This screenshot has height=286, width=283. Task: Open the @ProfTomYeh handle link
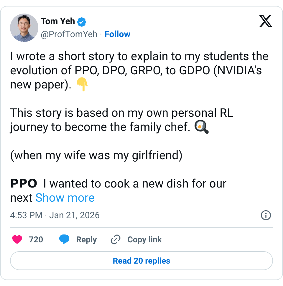pos(69,34)
